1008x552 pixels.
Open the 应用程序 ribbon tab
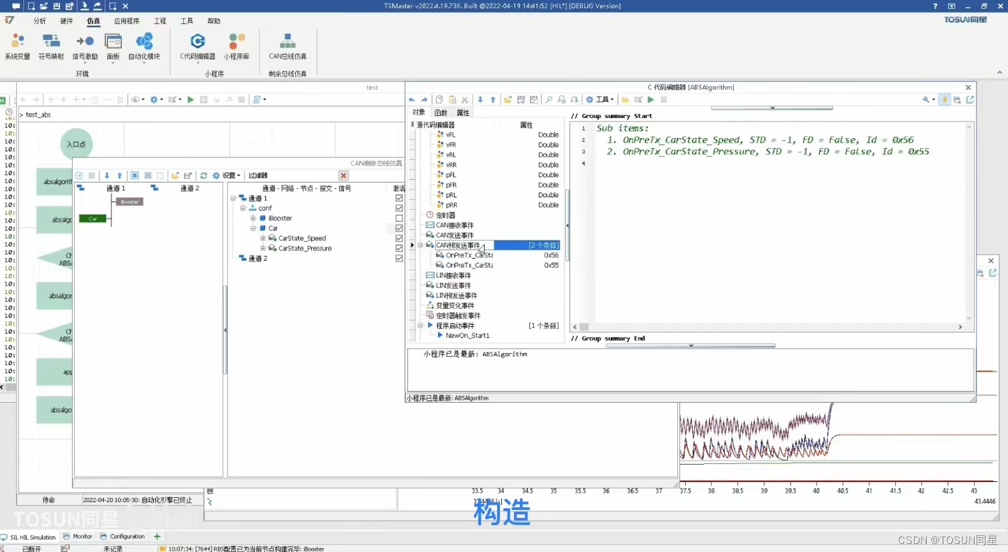pos(127,21)
